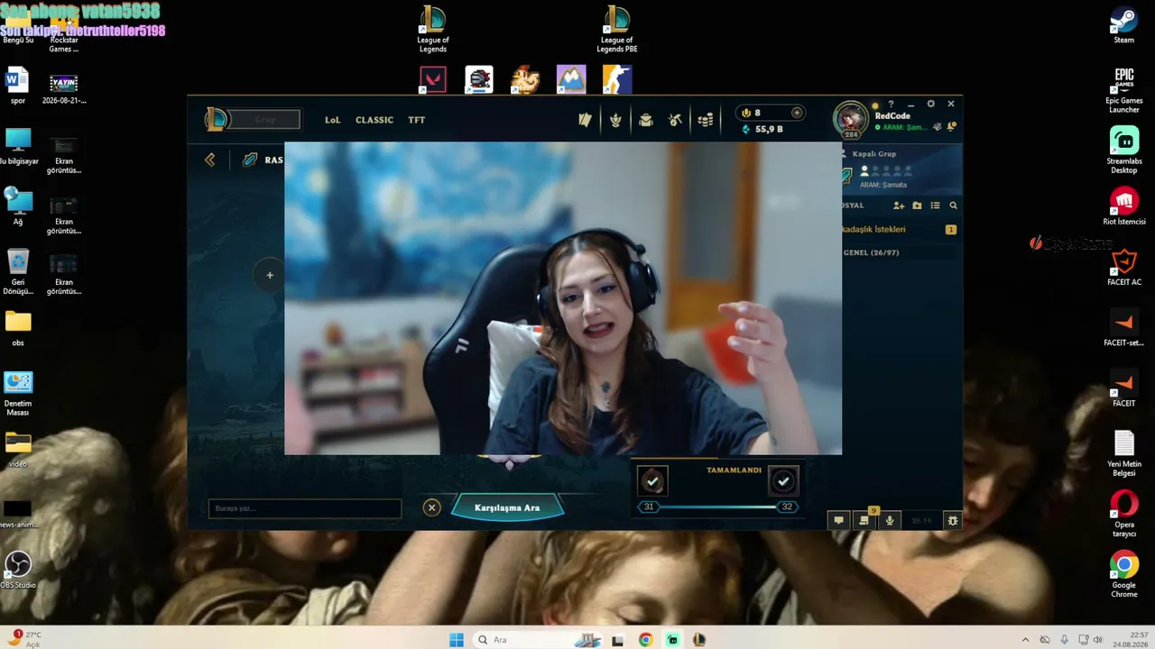Open the Store coins icon in client navbar

pyautogui.click(x=706, y=120)
